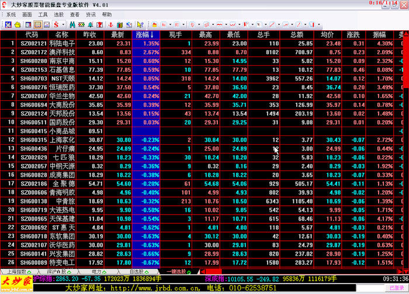This screenshot has height=294, width=409.
Task: Click the red S toolbar icon
Action: click(56, 24)
